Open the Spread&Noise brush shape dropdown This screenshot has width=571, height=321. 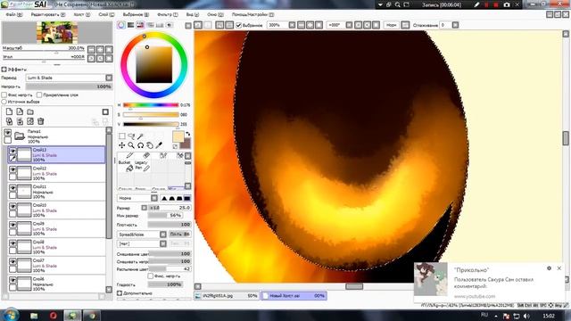coord(162,235)
